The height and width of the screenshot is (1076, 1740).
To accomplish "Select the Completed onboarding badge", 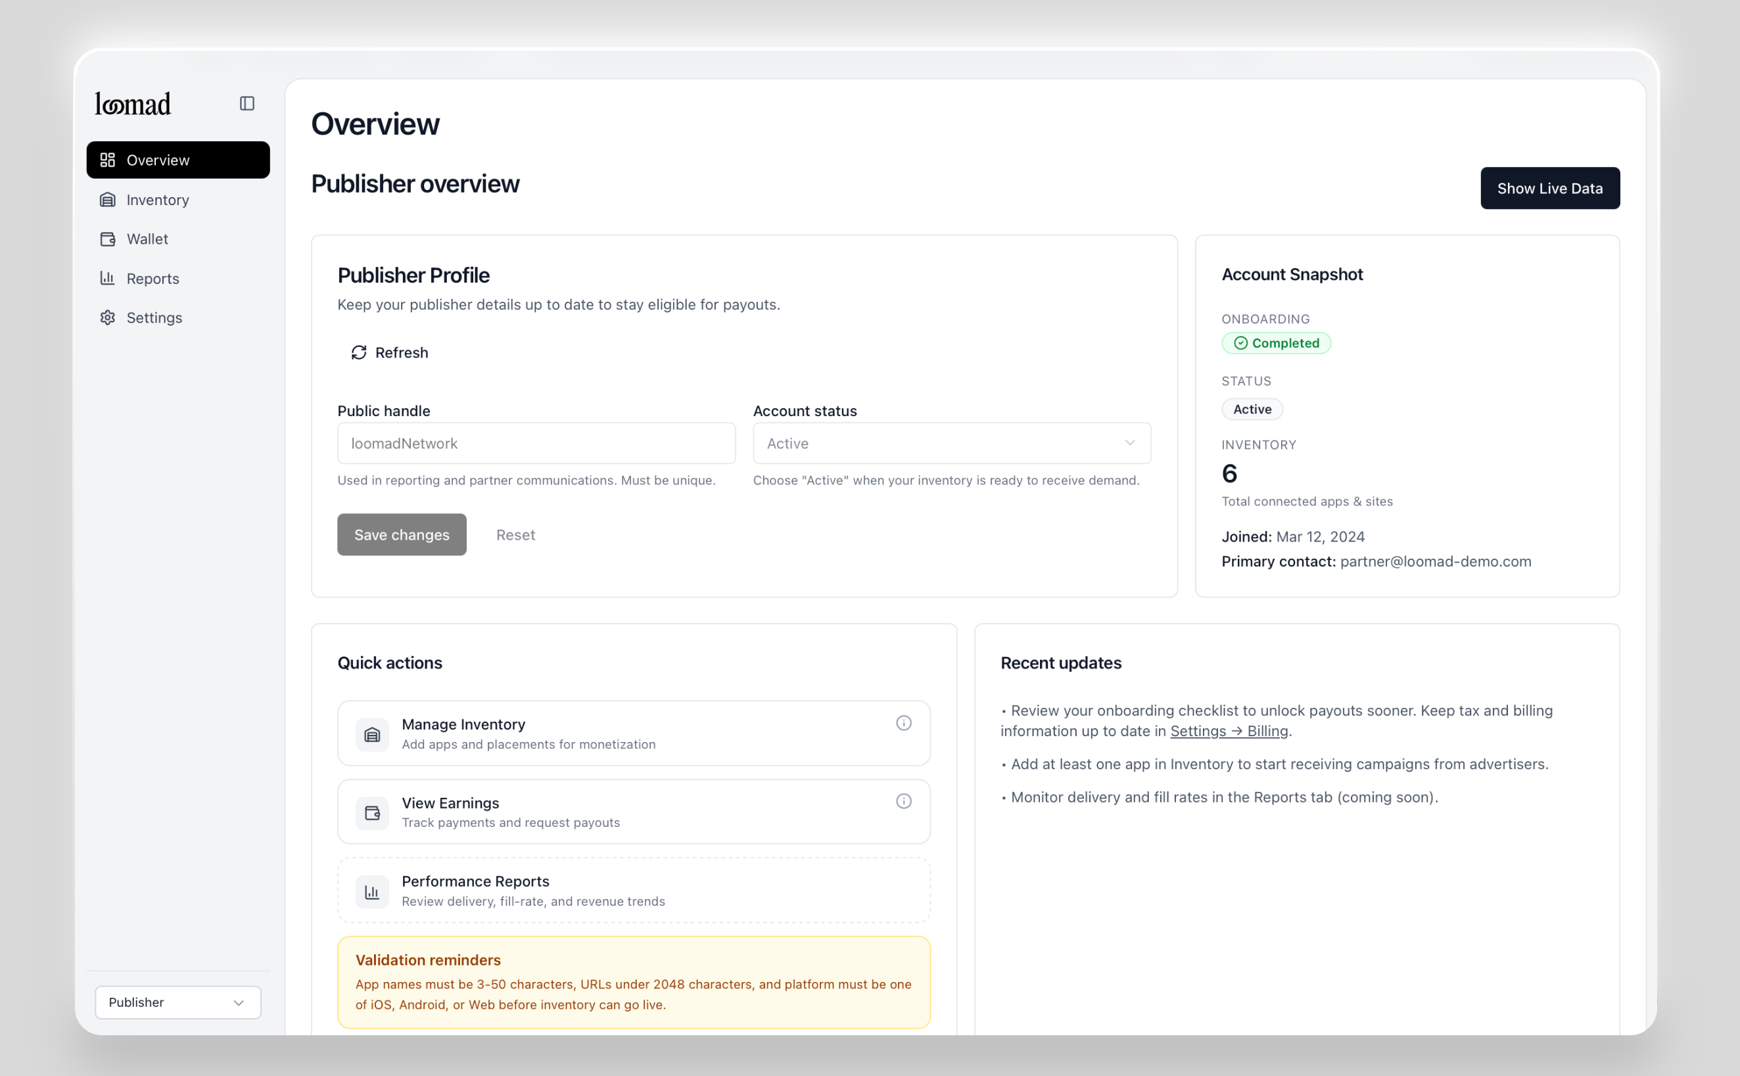I will pos(1276,343).
